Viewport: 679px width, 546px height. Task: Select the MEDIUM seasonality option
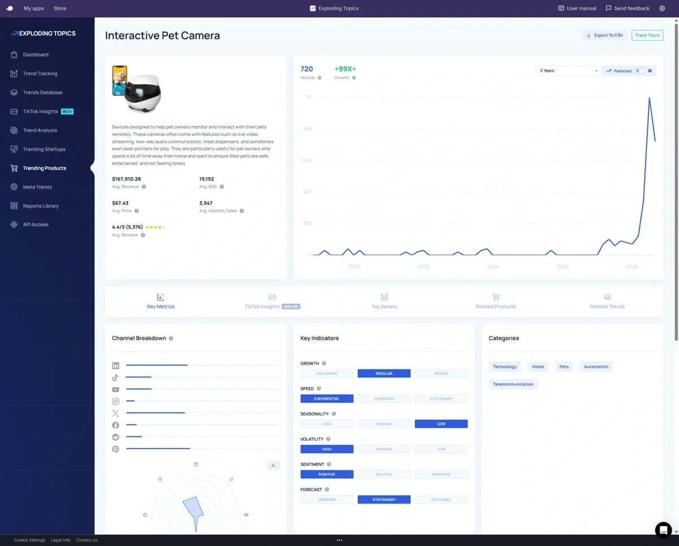384,424
